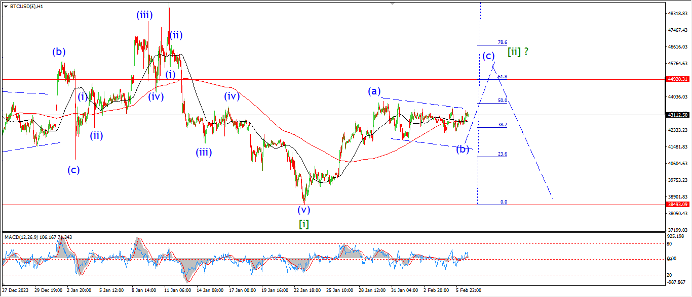Screen dimensions: 692x297
Task: Click the blue (iii) label at chart top
Action: pyautogui.click(x=144, y=15)
